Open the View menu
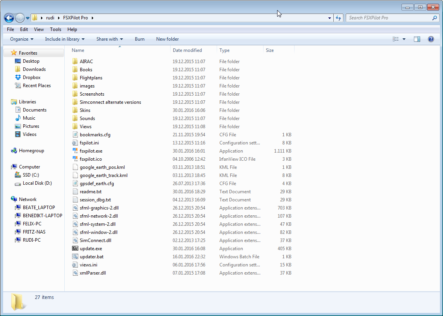This screenshot has height=316, width=443. point(39,29)
